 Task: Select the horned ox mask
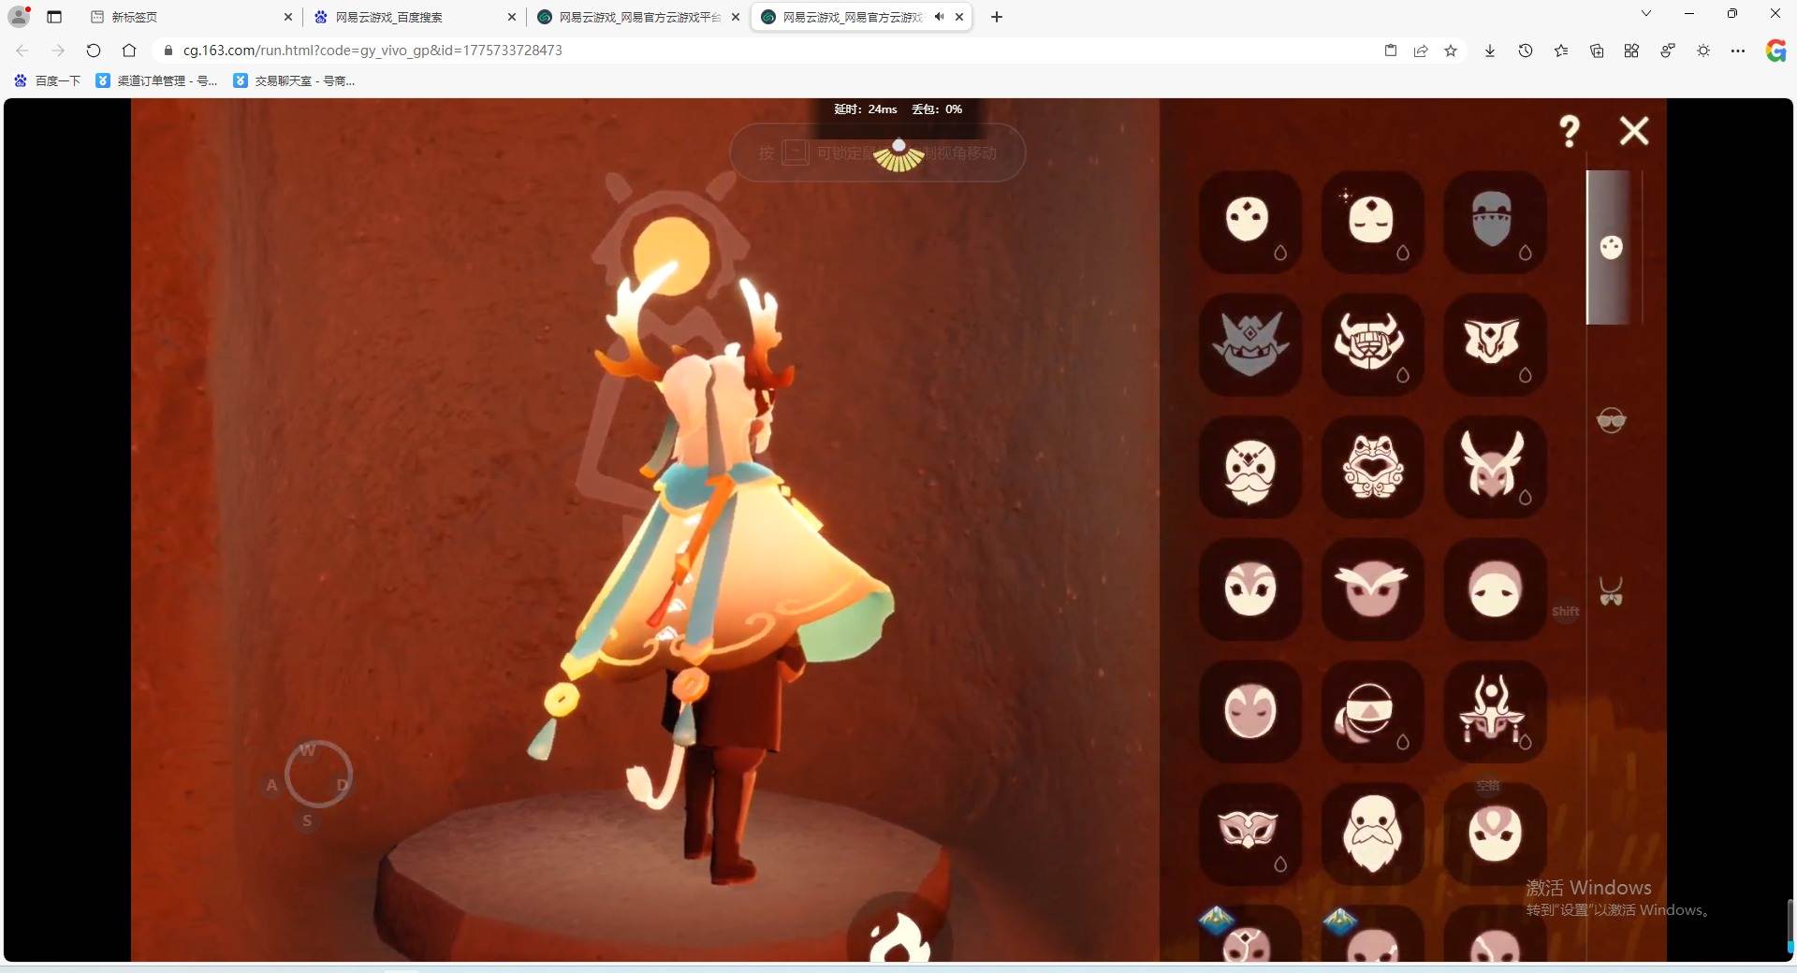coord(1371,343)
